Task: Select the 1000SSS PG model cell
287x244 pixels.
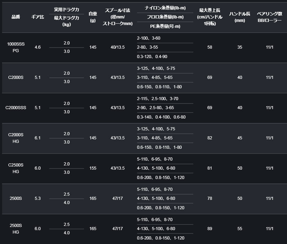Action: 16,47
